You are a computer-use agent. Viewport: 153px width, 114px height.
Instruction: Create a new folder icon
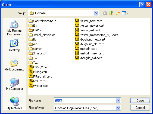(x=118, y=13)
